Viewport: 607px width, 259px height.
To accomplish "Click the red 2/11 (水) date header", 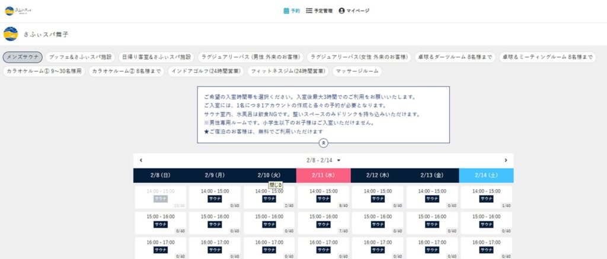I will click(323, 175).
